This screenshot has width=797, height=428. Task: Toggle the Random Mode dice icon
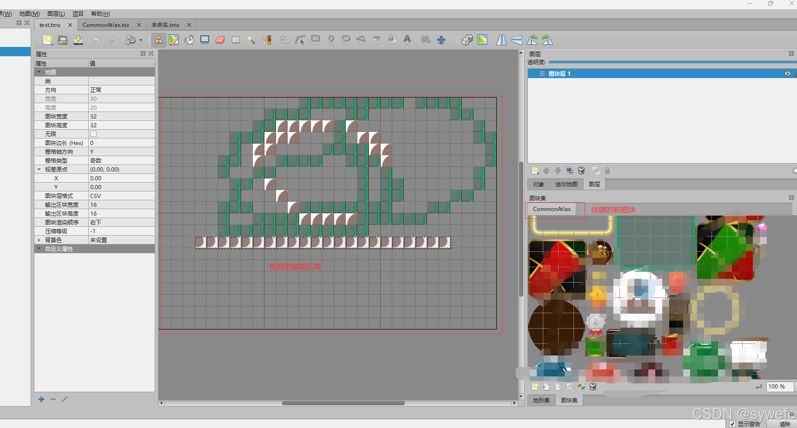point(467,40)
